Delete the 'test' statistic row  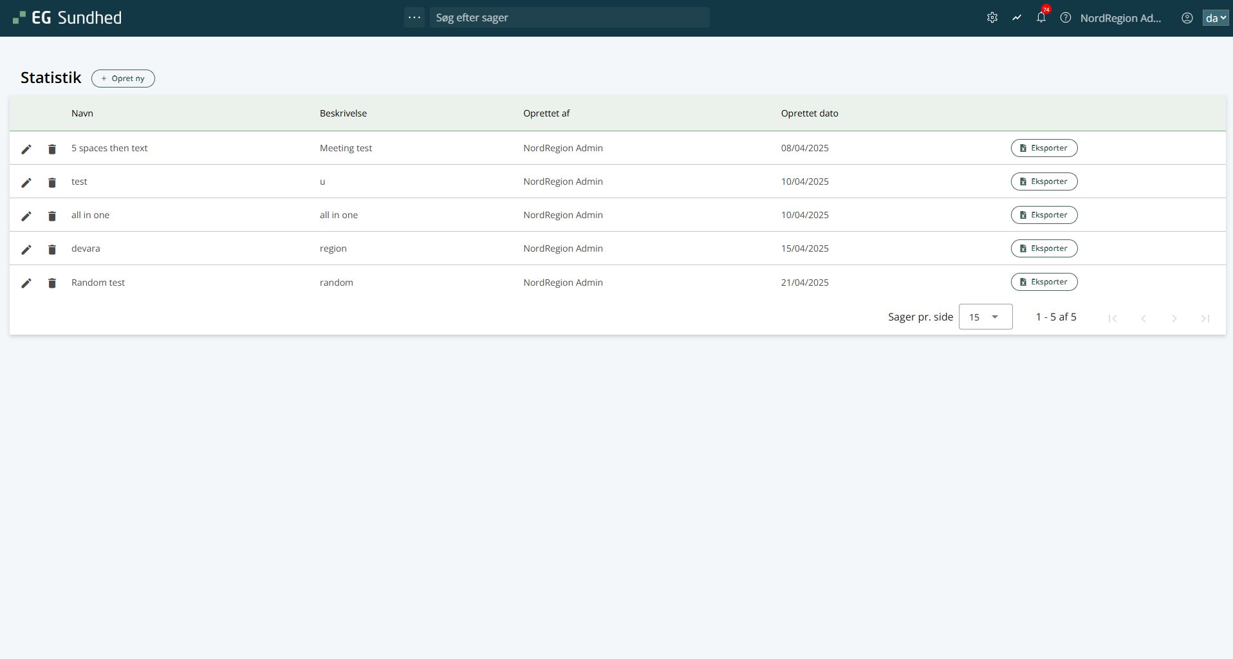(x=52, y=183)
